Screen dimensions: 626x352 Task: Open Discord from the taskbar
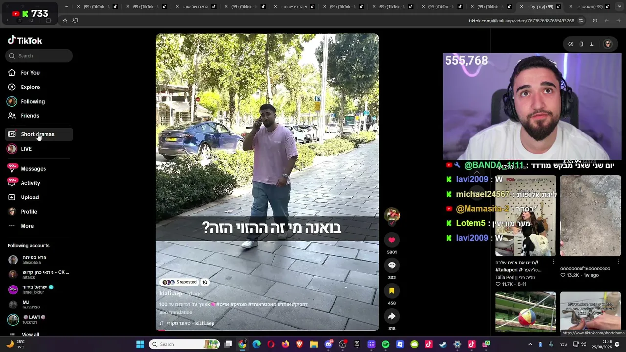(x=328, y=344)
